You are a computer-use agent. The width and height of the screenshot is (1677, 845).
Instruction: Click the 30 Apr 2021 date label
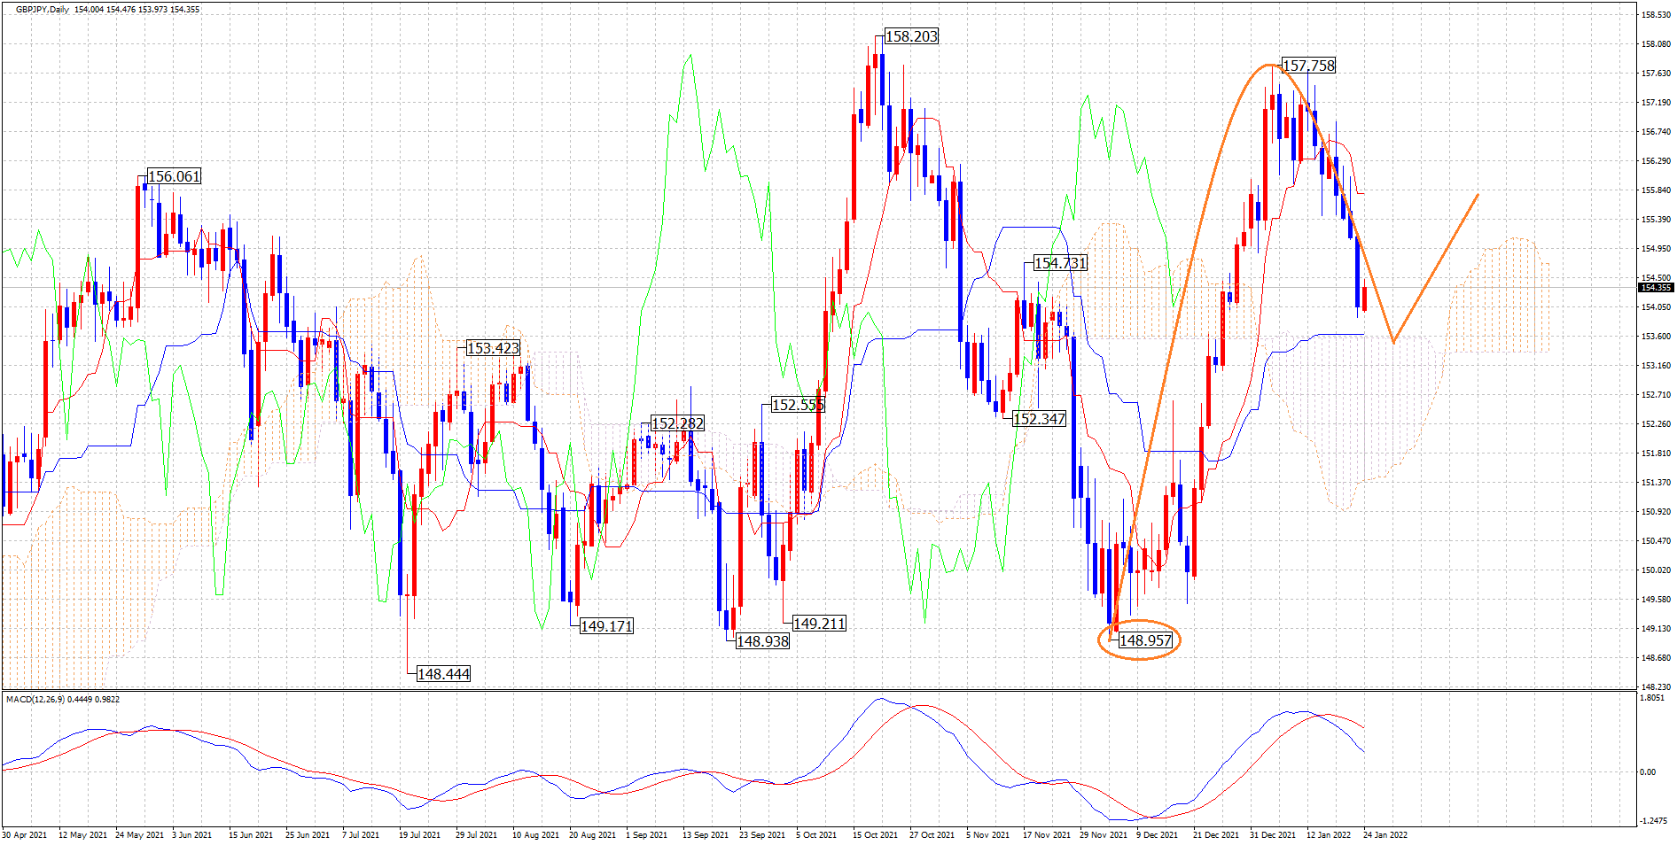coord(24,835)
